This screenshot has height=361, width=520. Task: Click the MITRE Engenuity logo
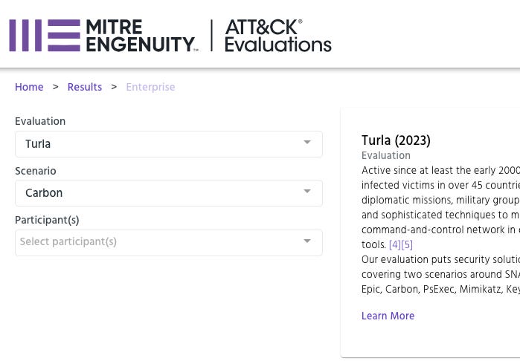pos(103,36)
